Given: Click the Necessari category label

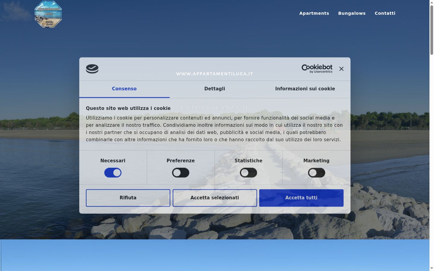Looking at the screenshot, I should pyautogui.click(x=113, y=161).
